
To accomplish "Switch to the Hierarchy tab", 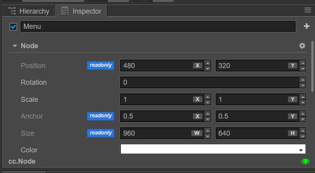I will [29, 11].
